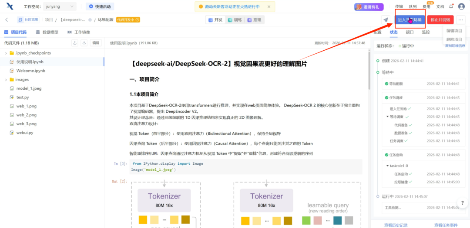Click the 进入开发环境 button

[x=410, y=20]
